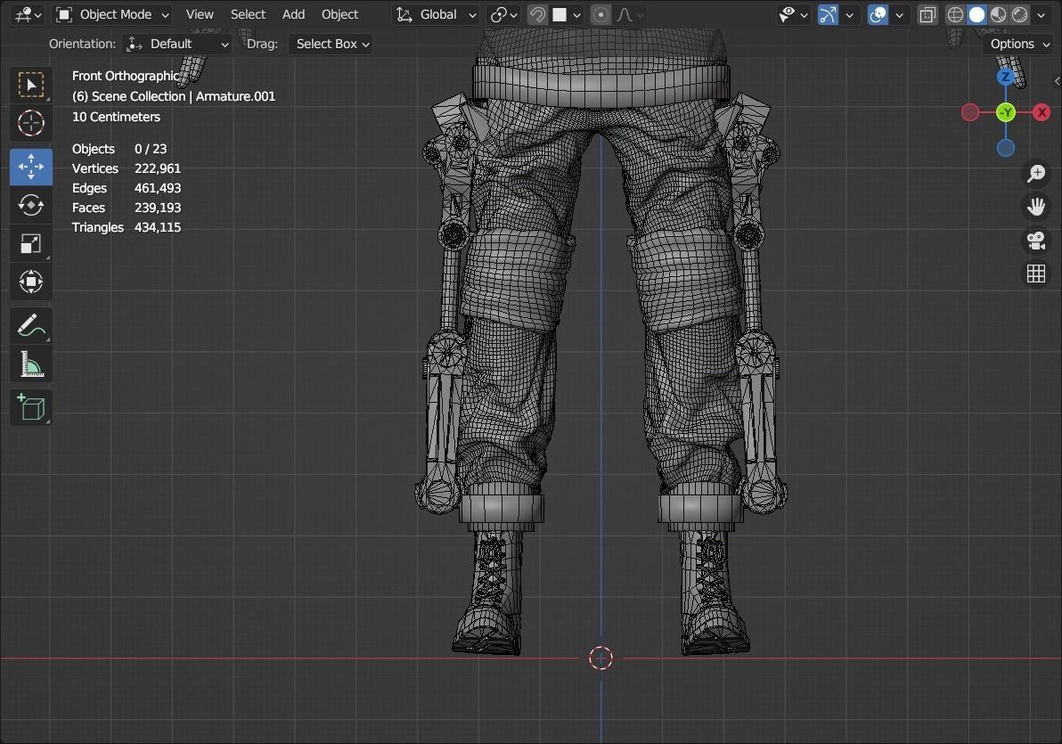Select the Select Box tool in the toolbar
This screenshot has width=1062, height=744.
click(31, 85)
